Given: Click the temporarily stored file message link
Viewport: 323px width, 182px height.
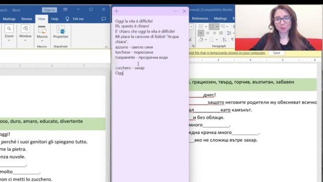Looking at the screenshot, I should (228, 53).
